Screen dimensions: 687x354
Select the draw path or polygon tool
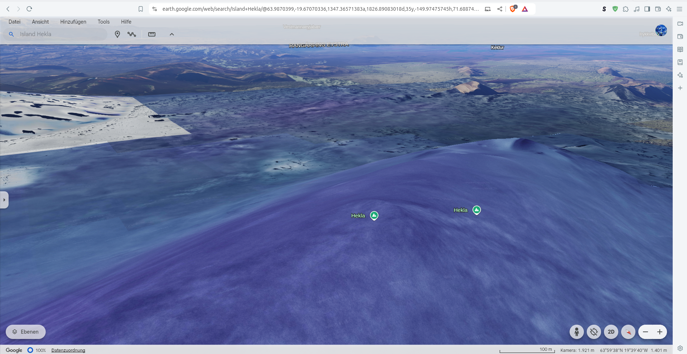tap(132, 34)
